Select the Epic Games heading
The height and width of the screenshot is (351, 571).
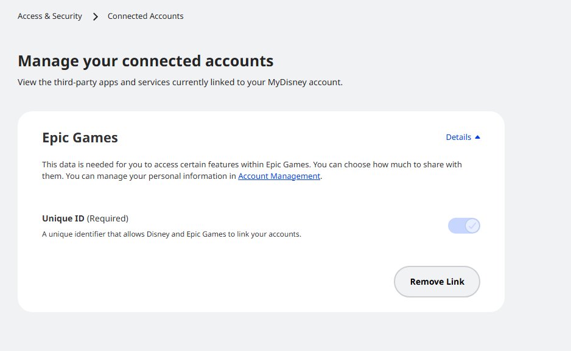point(80,138)
